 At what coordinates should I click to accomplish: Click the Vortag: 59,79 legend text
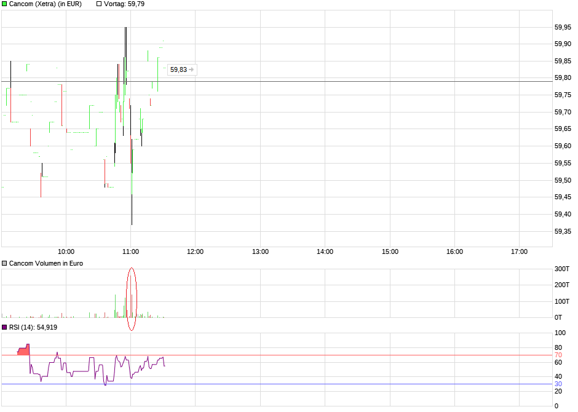point(124,4)
